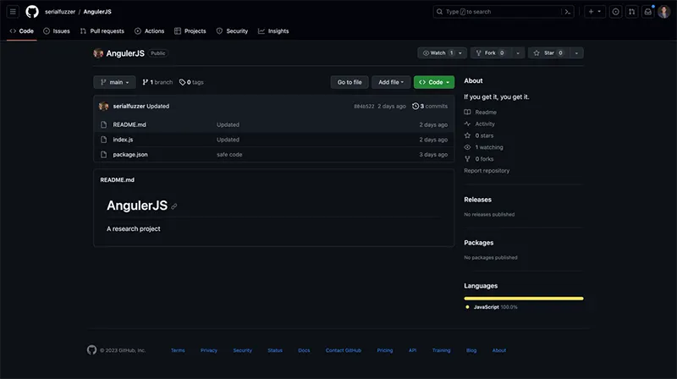Viewport: 677px width, 379px height.
Task: Switch to the Security tab
Action: coord(232,31)
